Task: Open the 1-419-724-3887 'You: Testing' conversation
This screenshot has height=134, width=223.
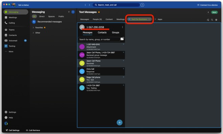Action: coord(101,88)
